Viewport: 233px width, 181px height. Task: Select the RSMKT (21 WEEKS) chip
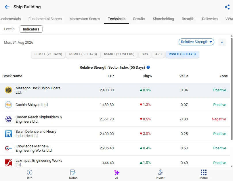point(119,54)
